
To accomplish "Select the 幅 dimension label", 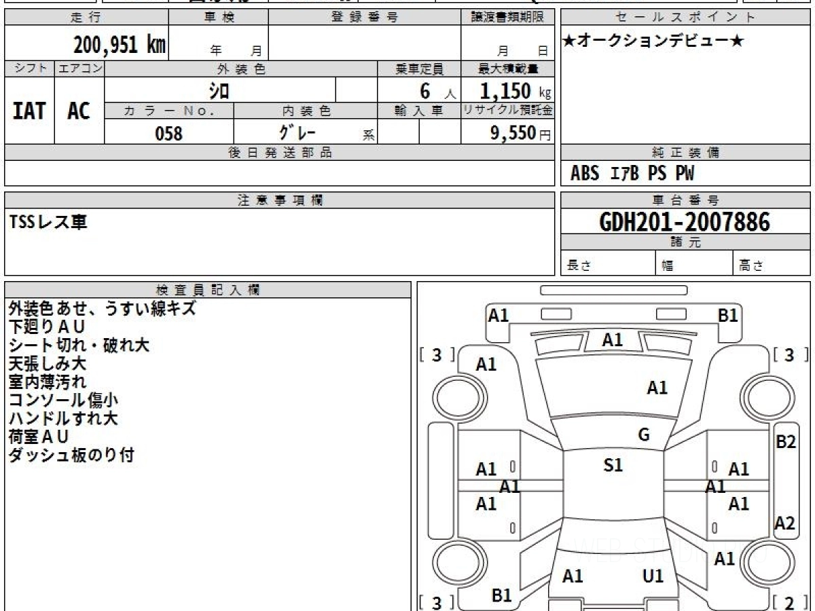I will click(x=668, y=266).
